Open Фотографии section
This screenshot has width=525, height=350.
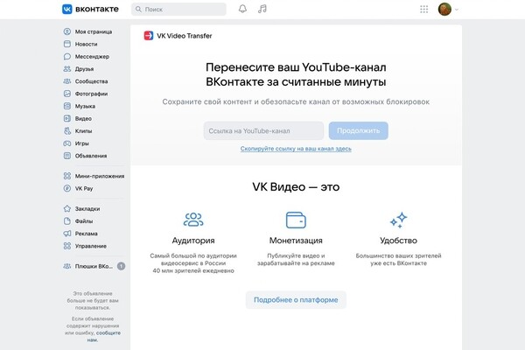[x=91, y=94]
